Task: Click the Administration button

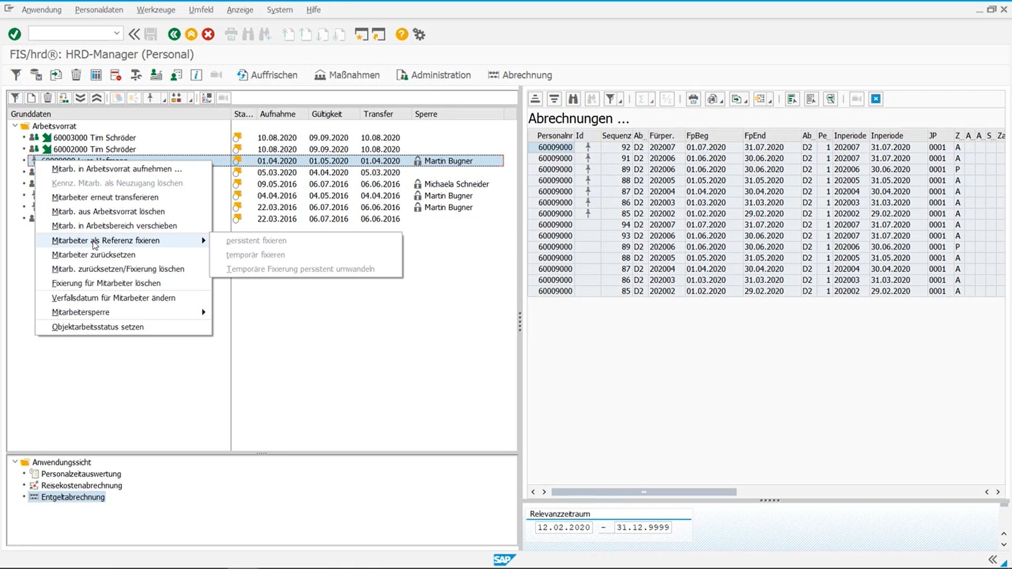Action: point(433,75)
